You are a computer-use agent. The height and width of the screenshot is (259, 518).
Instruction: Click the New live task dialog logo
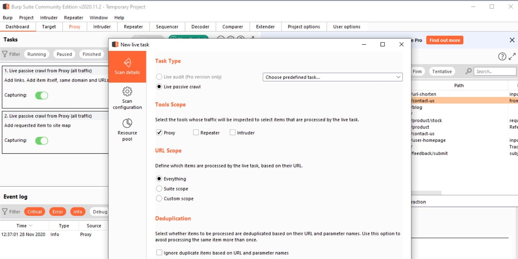(115, 44)
